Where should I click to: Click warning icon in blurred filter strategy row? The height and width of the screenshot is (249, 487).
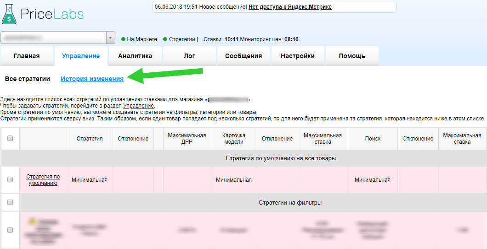(33, 222)
